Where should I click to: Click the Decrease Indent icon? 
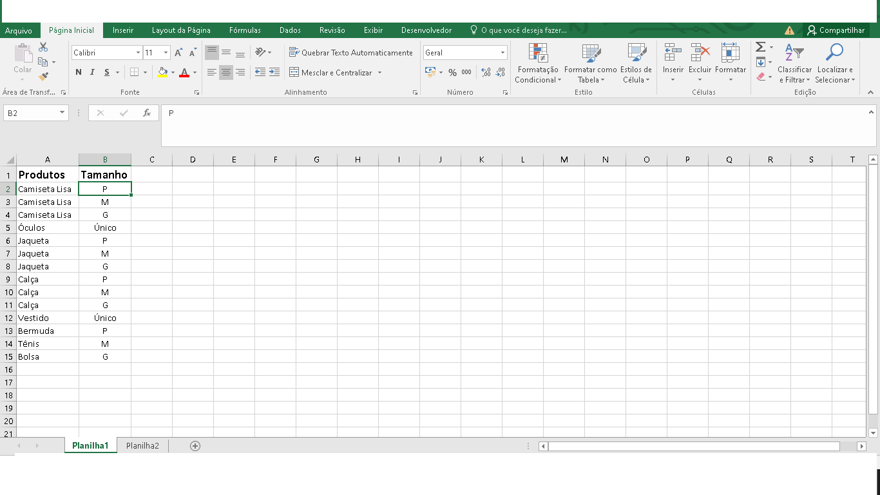click(260, 72)
